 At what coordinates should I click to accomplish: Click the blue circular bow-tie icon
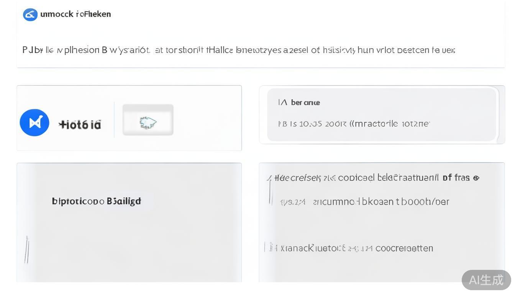tap(34, 123)
